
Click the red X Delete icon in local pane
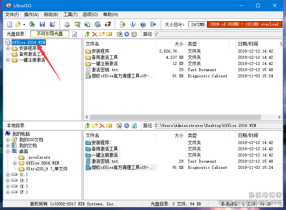pyautogui.click(x=102, y=126)
